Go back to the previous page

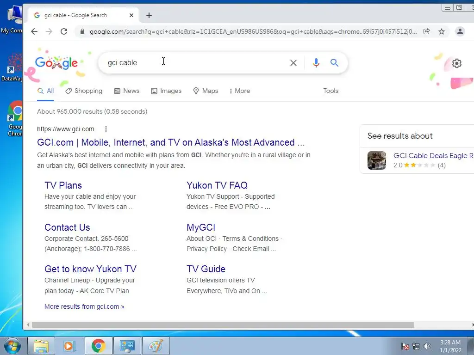click(x=34, y=31)
